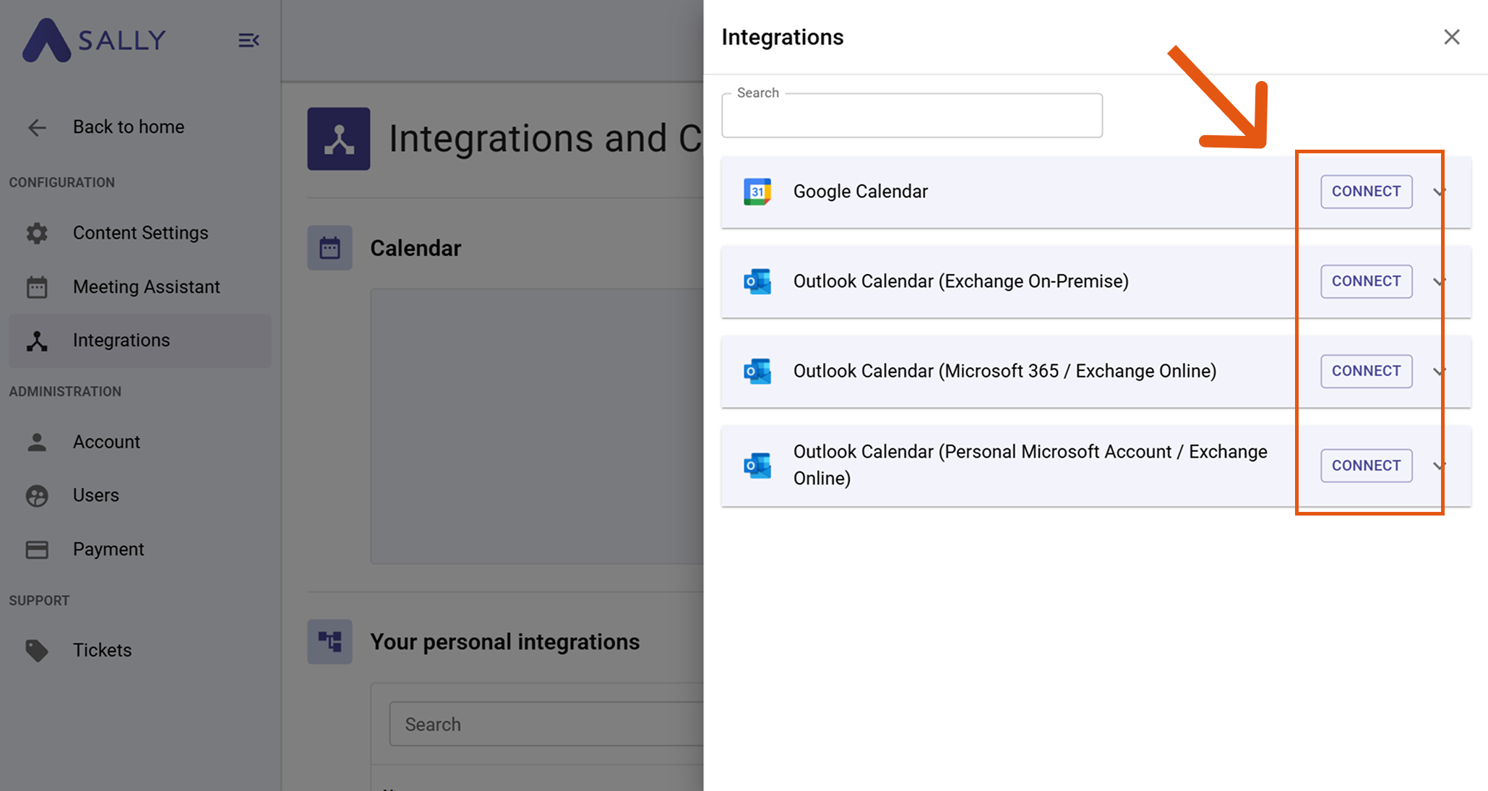Expand the Google Calendar row chevron
Screen dimensions: 1488x791
tap(1439, 192)
